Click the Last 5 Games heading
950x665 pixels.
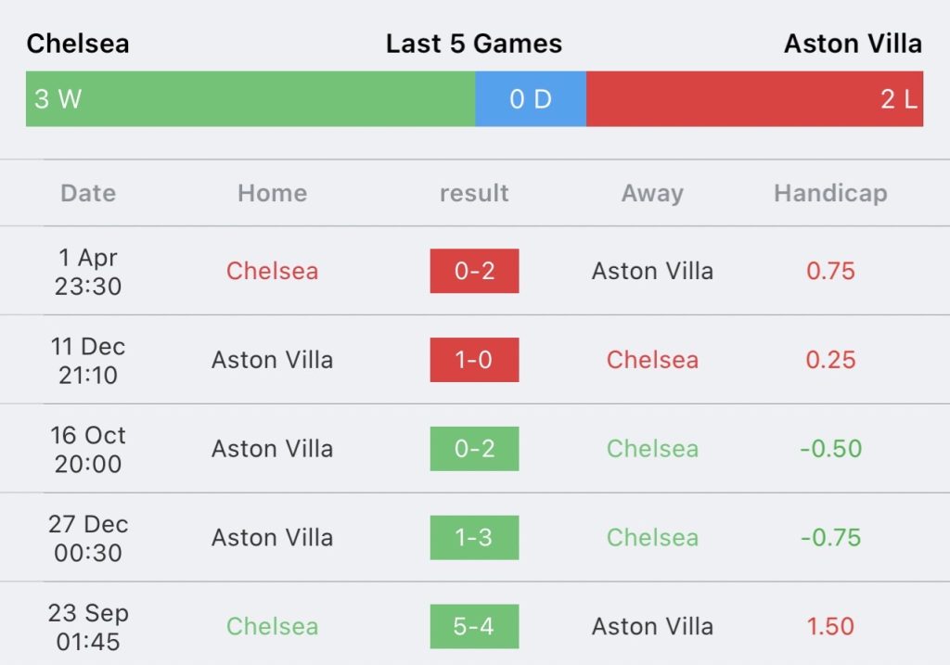click(474, 44)
